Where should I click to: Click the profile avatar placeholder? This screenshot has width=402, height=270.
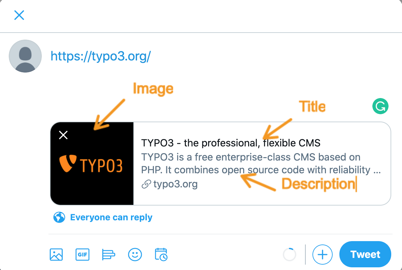(x=25, y=56)
